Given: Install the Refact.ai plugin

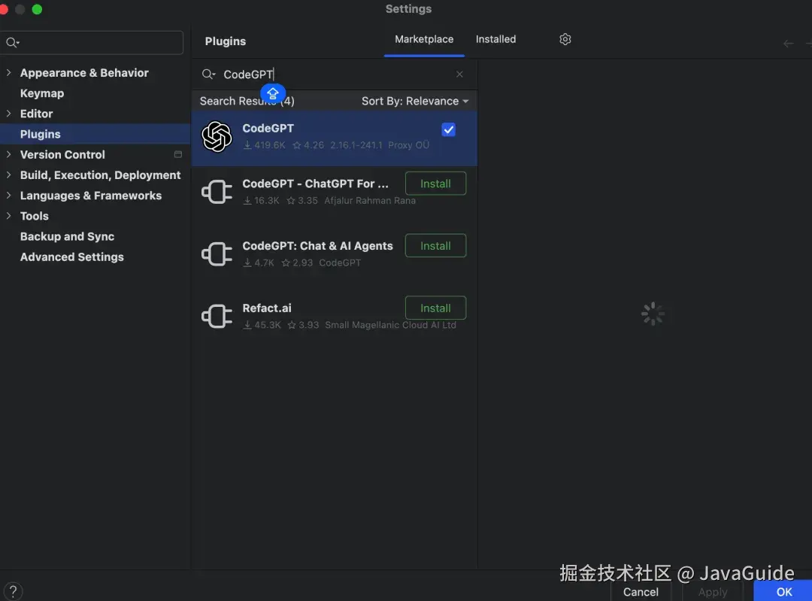Looking at the screenshot, I should click(435, 308).
